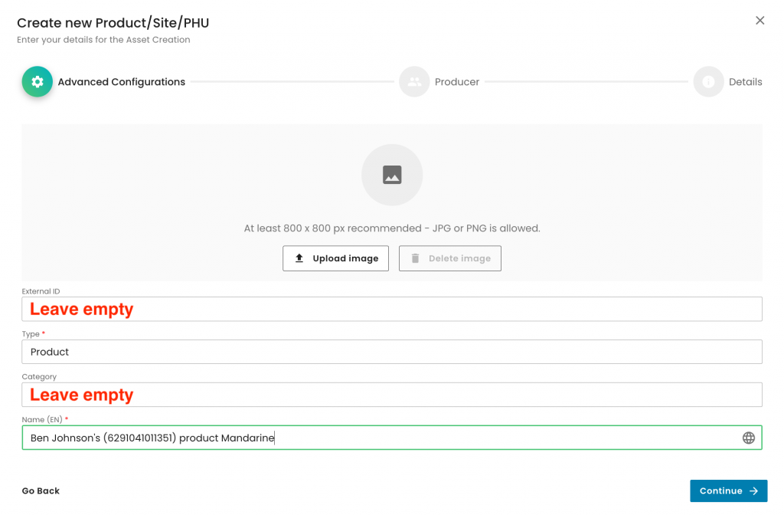784x515 pixels.
Task: Open the Type dropdown showing Product
Action: point(392,352)
